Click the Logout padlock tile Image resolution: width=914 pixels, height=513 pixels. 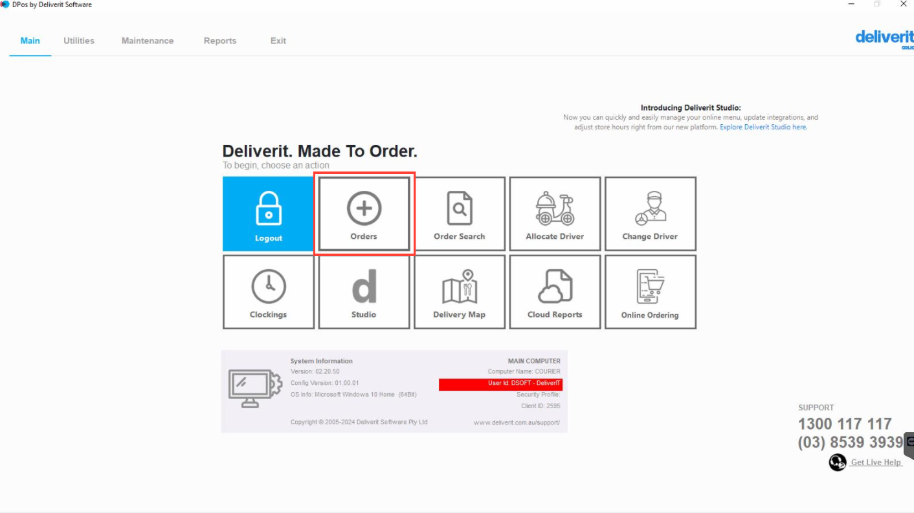pyautogui.click(x=269, y=213)
